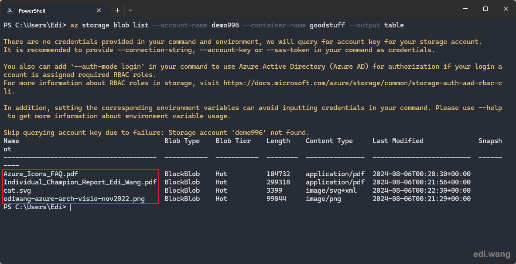The width and height of the screenshot is (516, 264).
Task: Click the length value 3399
Action: click(274, 190)
